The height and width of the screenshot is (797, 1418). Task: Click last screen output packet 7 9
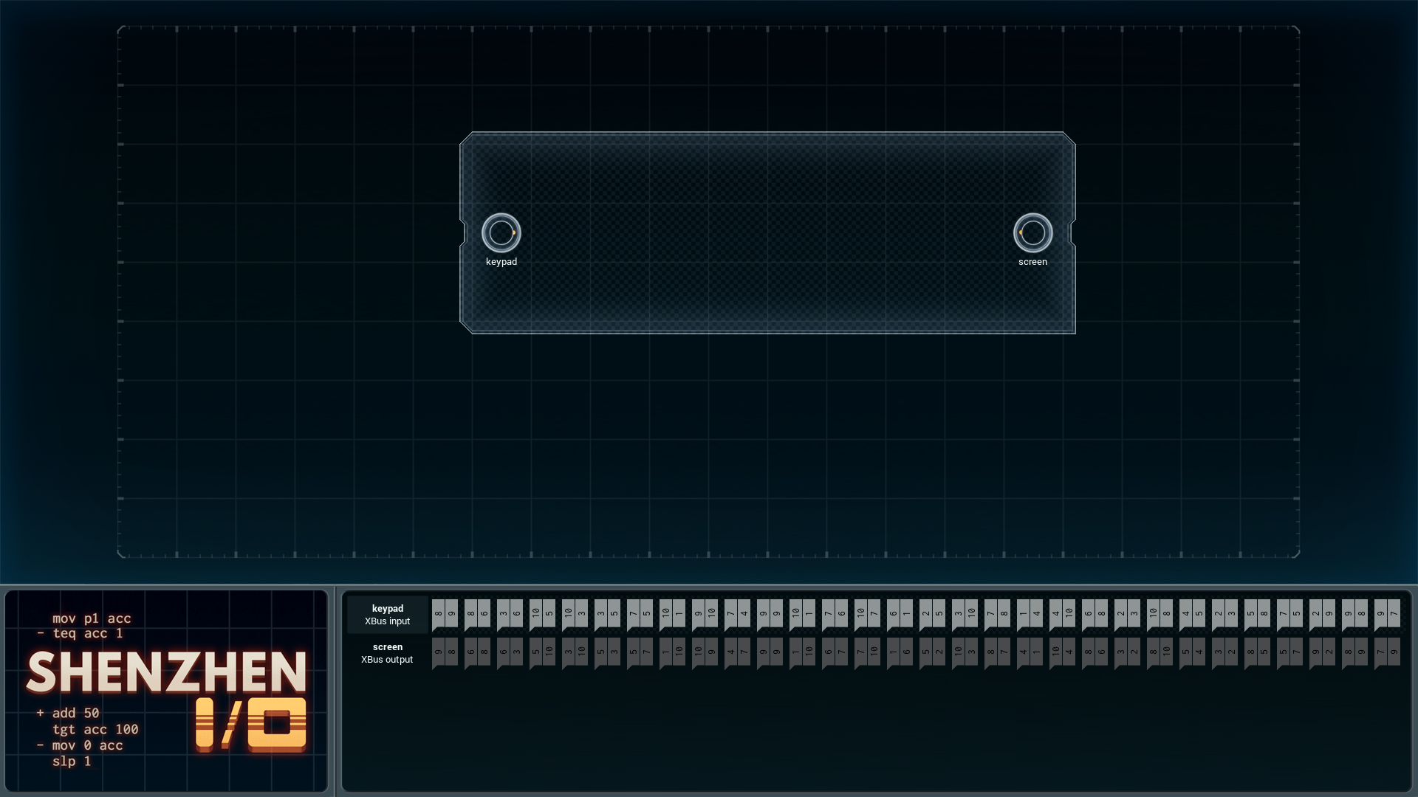(1387, 653)
